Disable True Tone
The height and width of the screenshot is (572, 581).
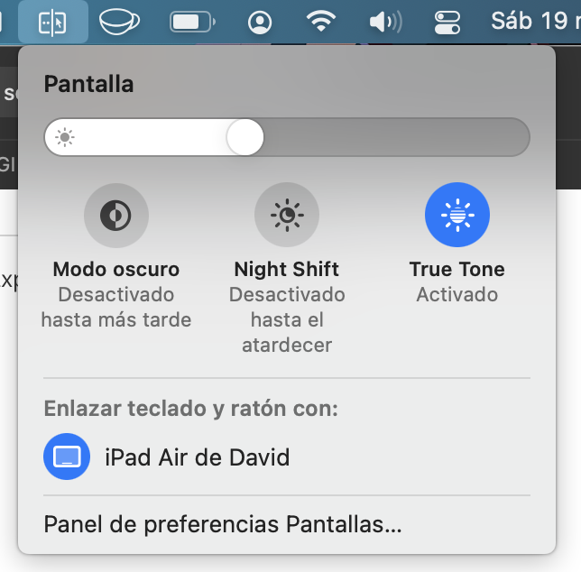[x=457, y=215]
